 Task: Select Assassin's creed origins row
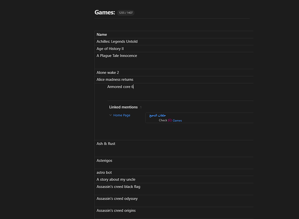[174, 213]
